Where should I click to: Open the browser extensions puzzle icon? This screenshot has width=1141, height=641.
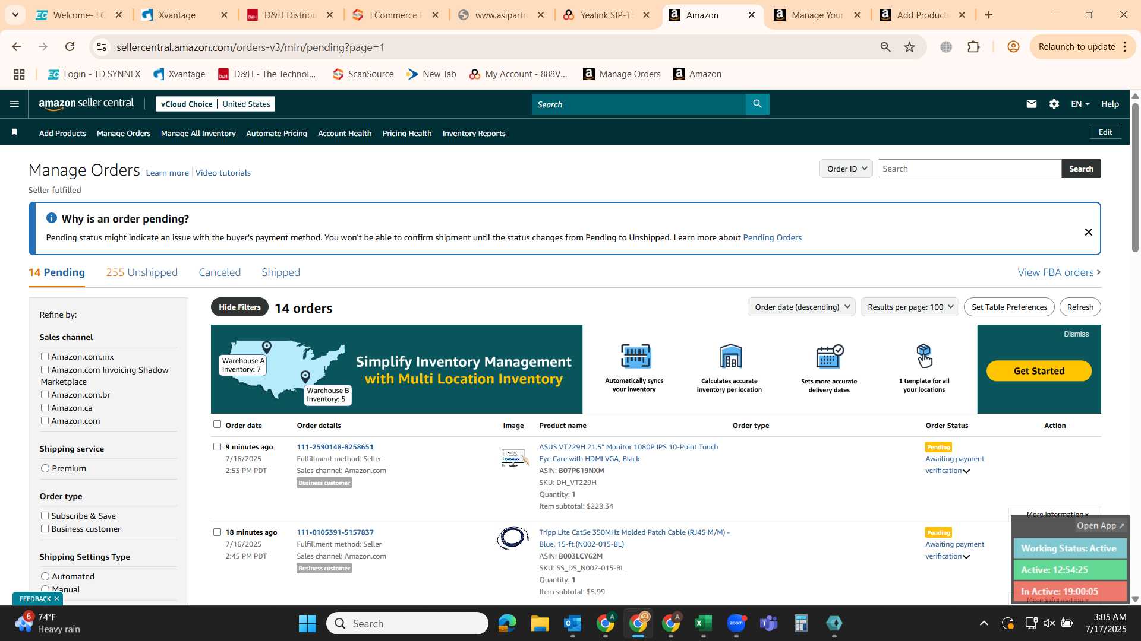click(x=973, y=47)
